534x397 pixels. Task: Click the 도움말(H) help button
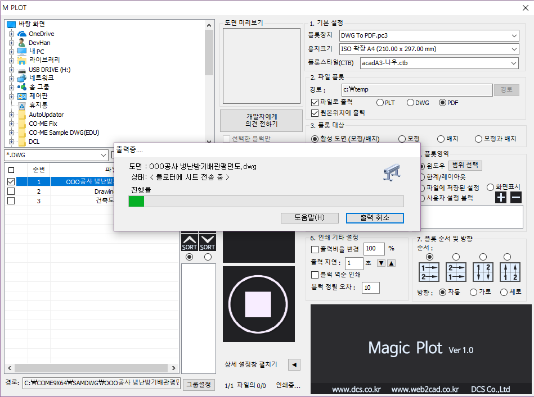point(309,217)
